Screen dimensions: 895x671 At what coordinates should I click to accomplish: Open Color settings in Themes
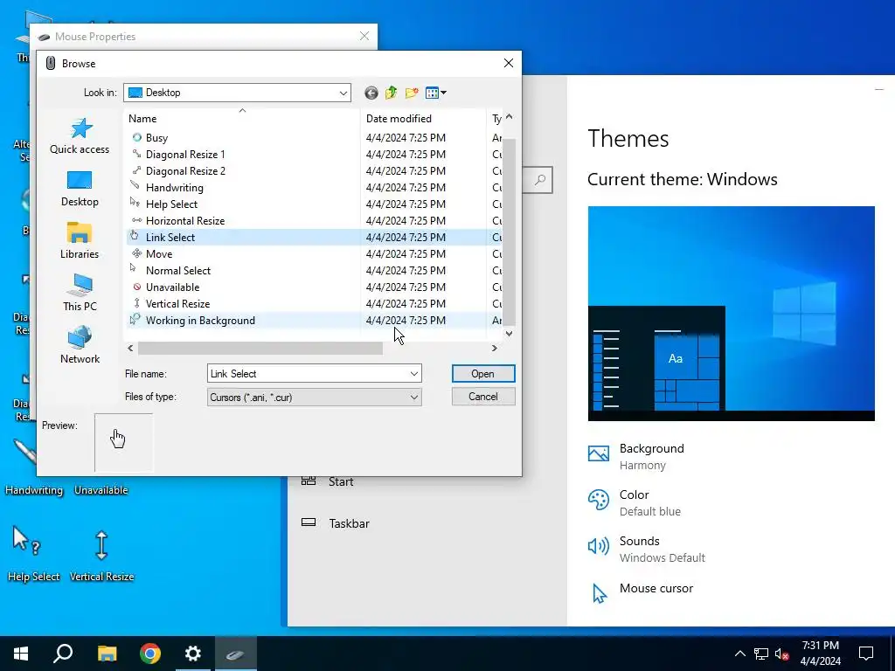(634, 502)
